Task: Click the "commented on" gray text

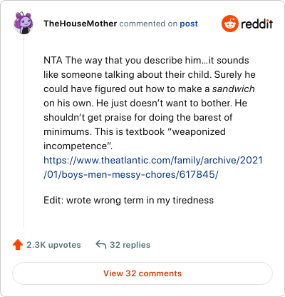Action: pyautogui.click(x=148, y=24)
